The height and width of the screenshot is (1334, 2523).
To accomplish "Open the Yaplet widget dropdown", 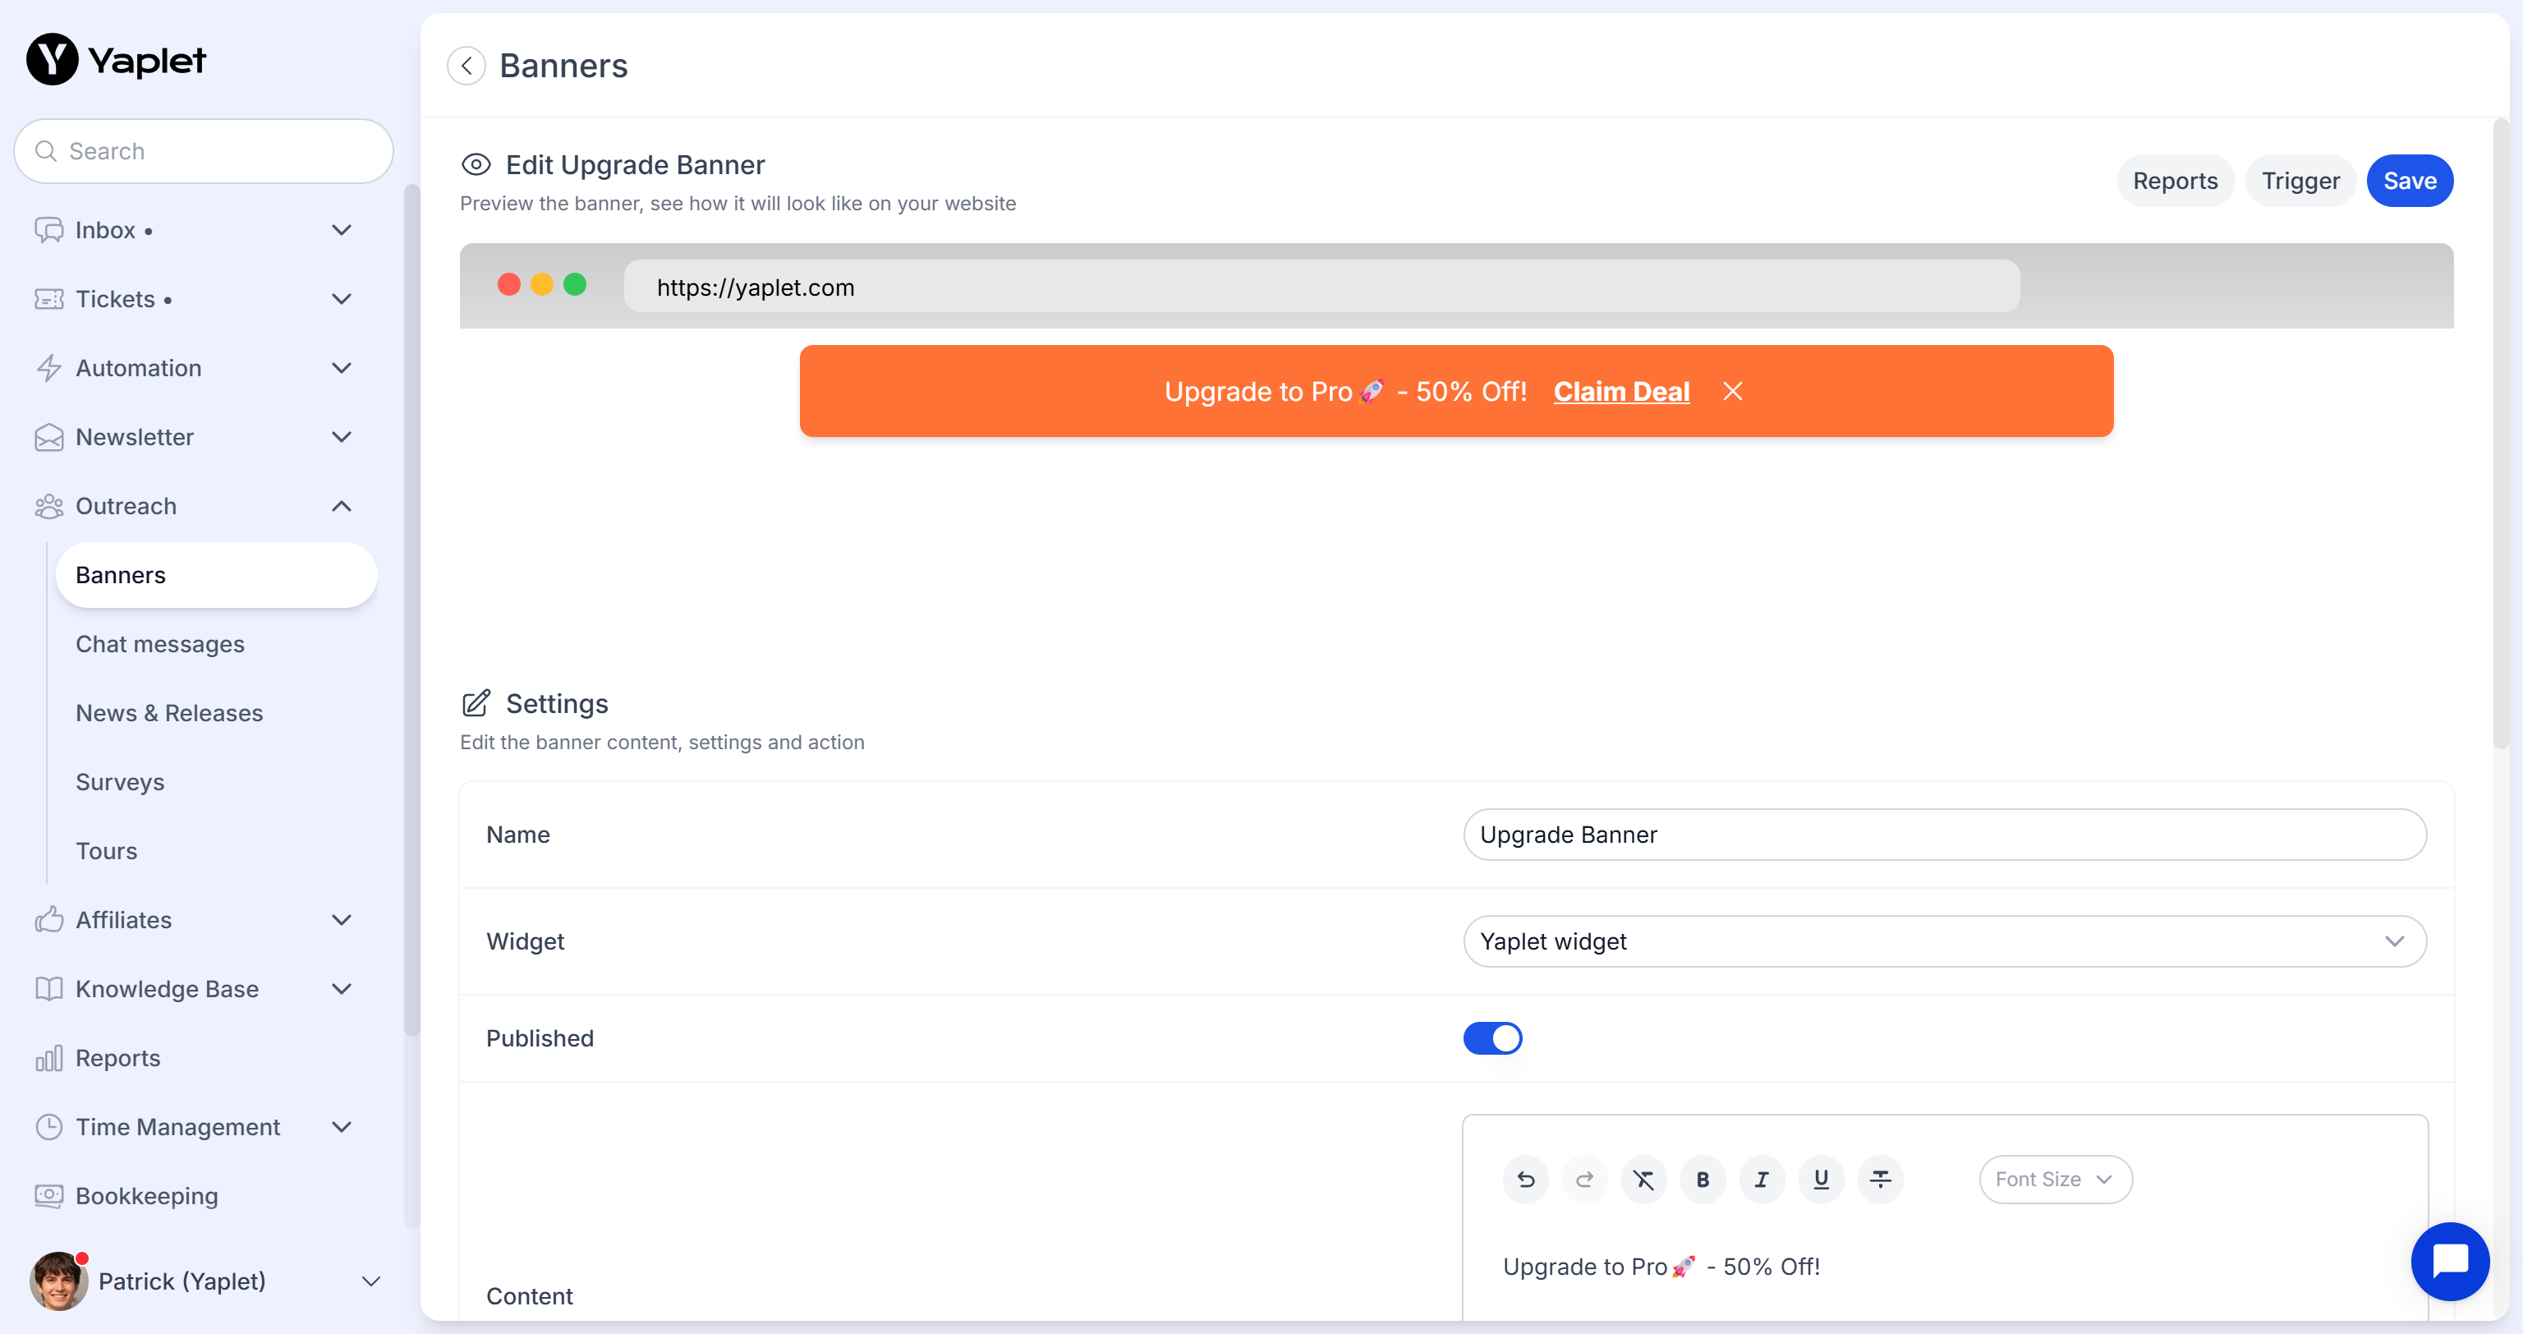I will (1944, 941).
